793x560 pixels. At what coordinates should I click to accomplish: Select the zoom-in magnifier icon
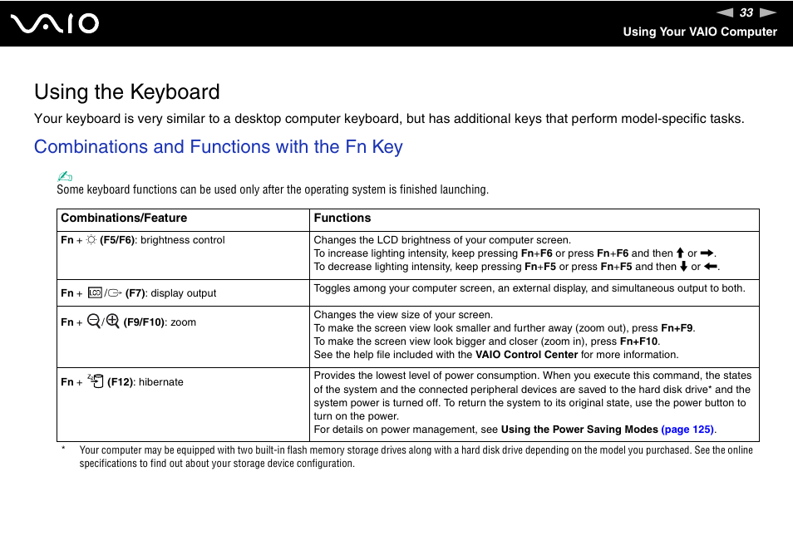pos(114,319)
